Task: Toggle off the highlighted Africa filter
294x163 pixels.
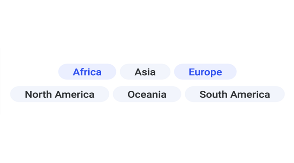Action: (87, 72)
